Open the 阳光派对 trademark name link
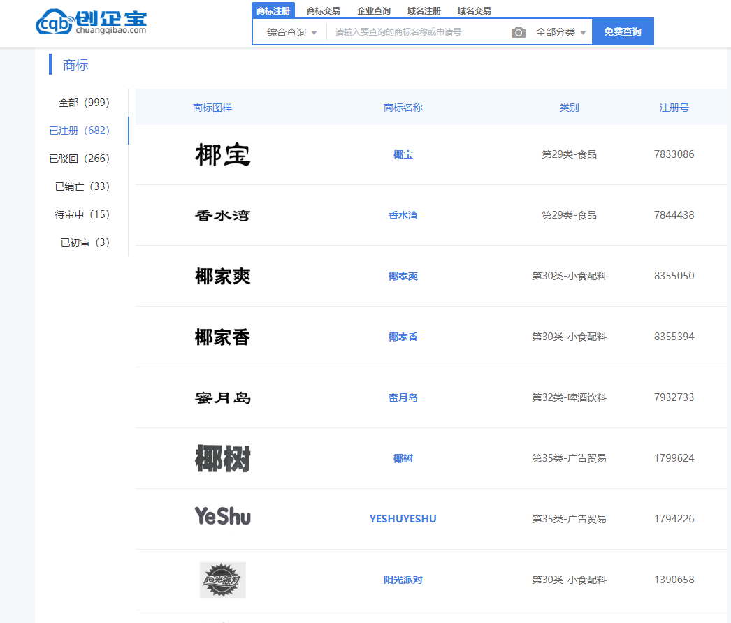This screenshot has height=623, width=731. pos(403,580)
